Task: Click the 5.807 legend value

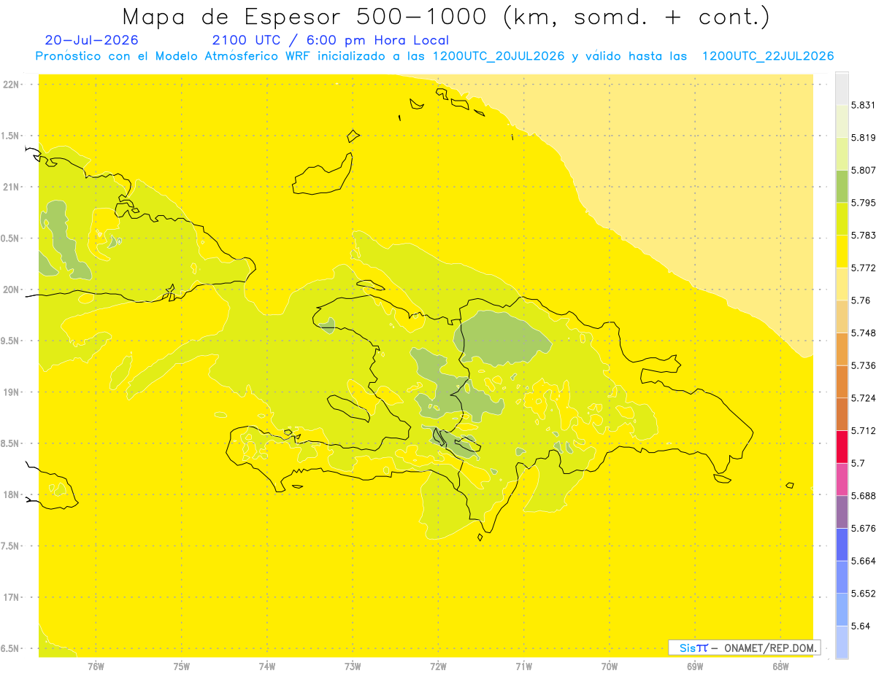Action: tap(863, 170)
